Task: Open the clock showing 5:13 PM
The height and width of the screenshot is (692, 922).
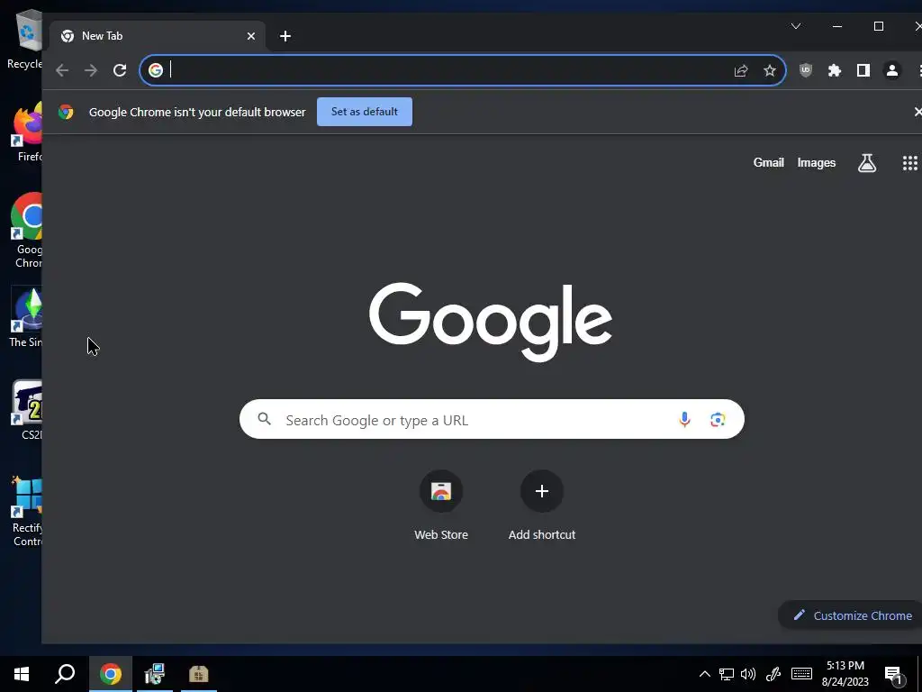Action: [x=845, y=674]
